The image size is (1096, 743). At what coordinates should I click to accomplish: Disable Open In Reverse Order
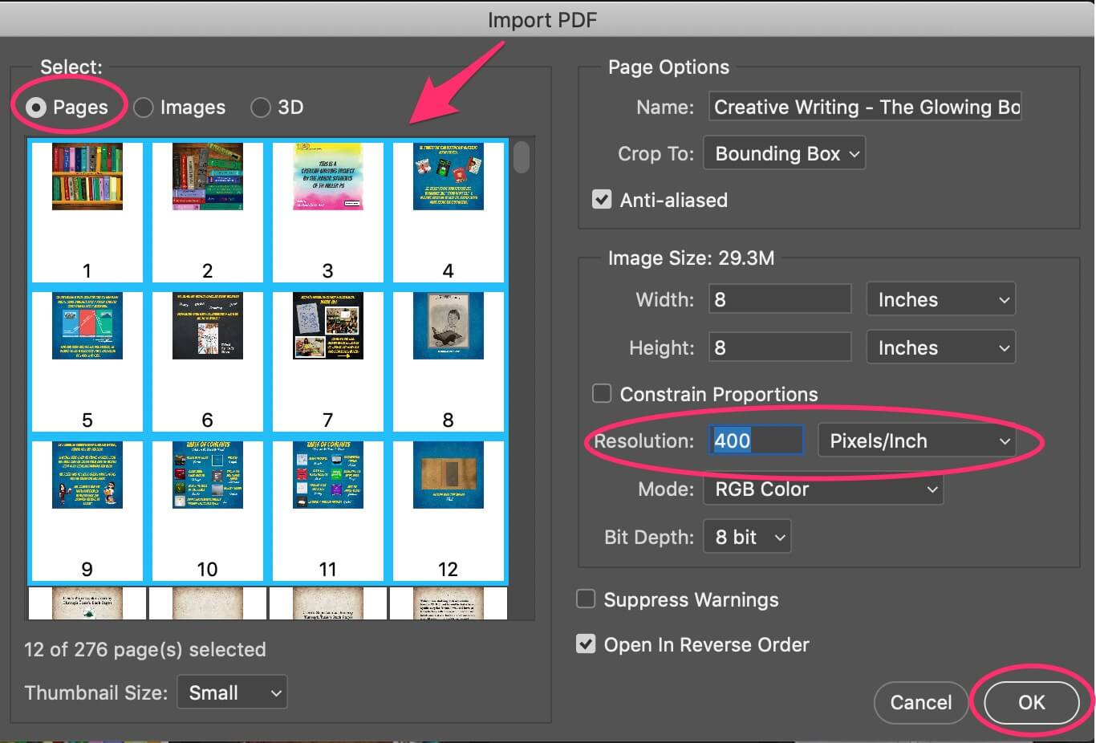[586, 644]
